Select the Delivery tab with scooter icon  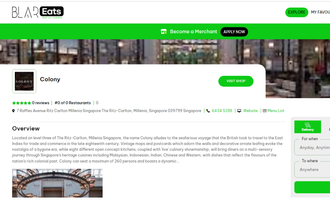308,127
